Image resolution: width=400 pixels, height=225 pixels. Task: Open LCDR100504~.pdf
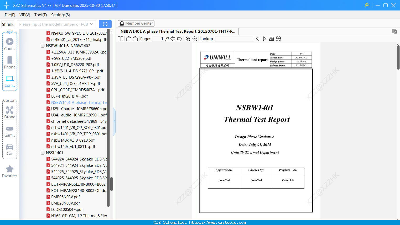(67, 209)
